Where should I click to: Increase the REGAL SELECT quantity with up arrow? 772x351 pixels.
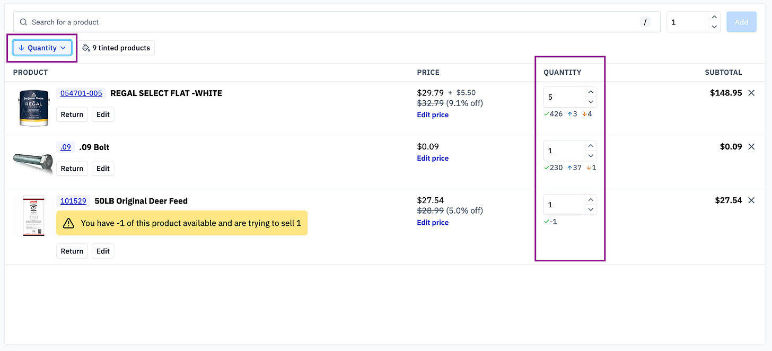[x=591, y=92]
